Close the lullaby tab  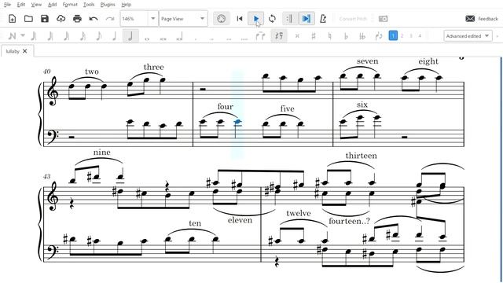point(25,51)
